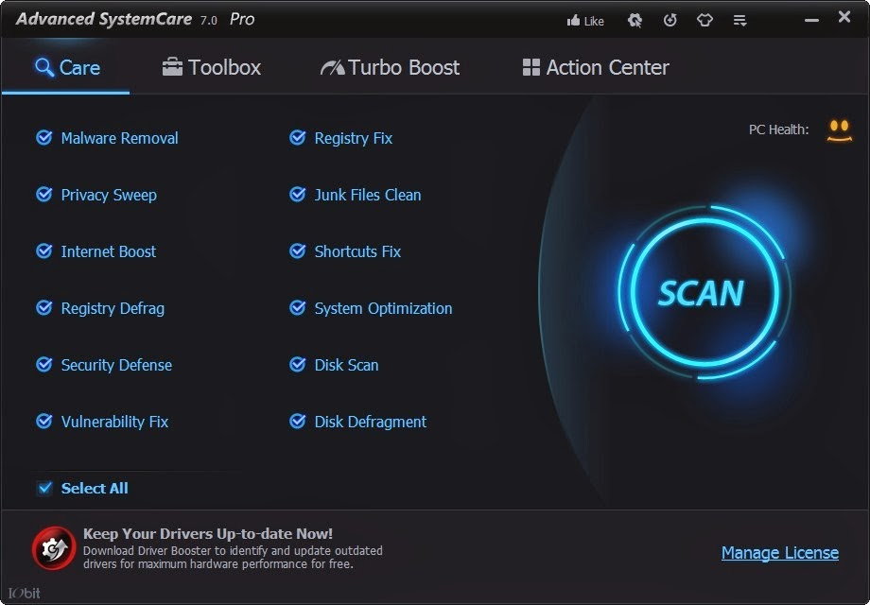Screen dimensions: 870x605
Task: Open the skin shirt icon
Action: 705,21
